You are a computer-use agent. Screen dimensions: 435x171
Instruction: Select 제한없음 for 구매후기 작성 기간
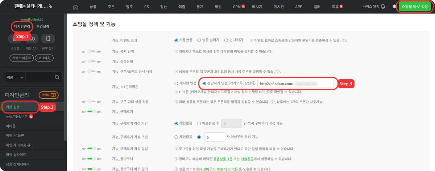point(177,123)
